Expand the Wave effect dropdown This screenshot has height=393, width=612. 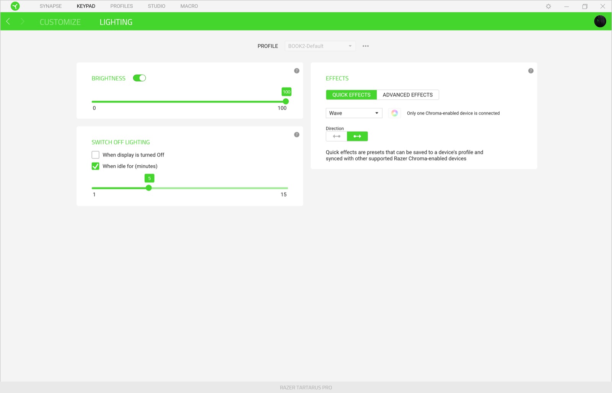coord(354,113)
